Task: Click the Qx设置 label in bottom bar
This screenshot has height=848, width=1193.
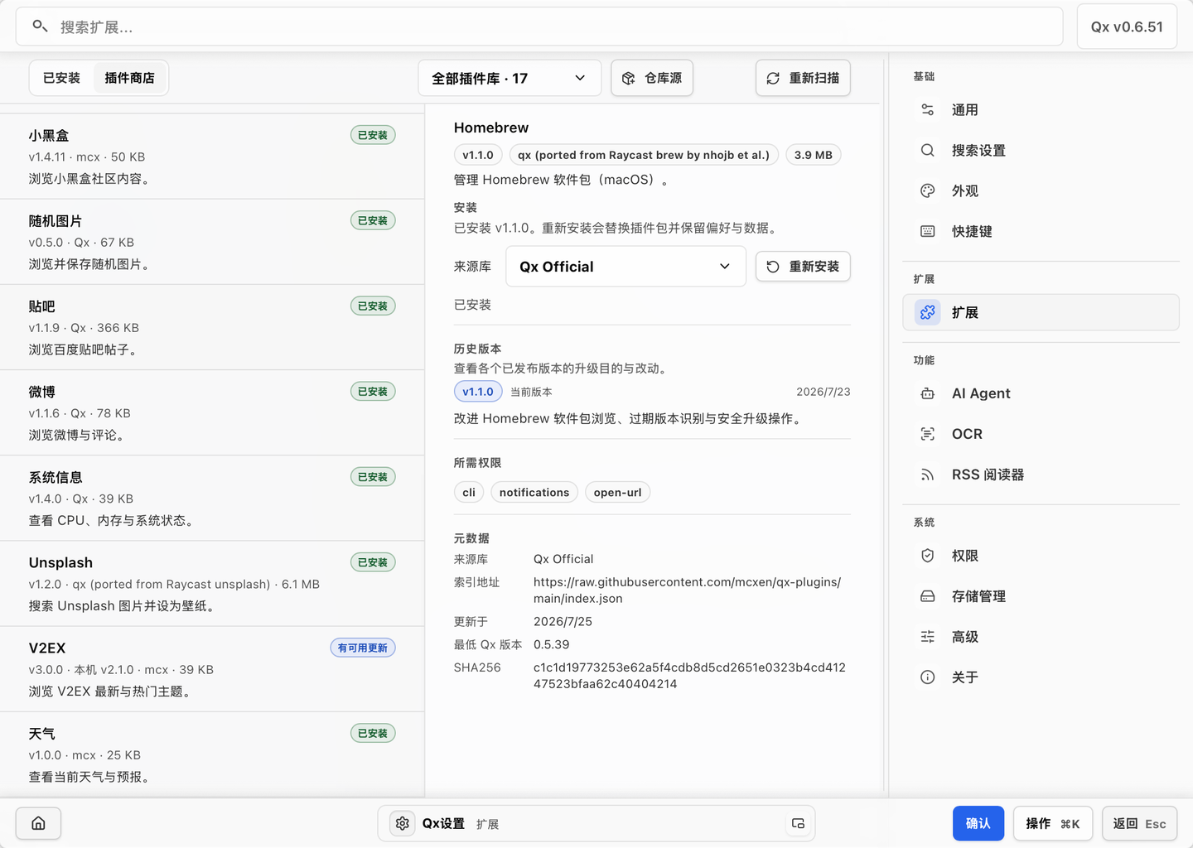Action: coord(443,824)
